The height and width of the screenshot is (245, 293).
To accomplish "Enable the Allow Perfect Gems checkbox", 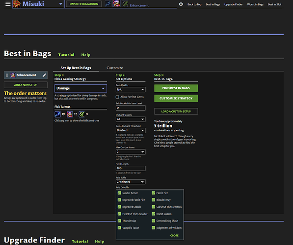I will click(x=117, y=97).
